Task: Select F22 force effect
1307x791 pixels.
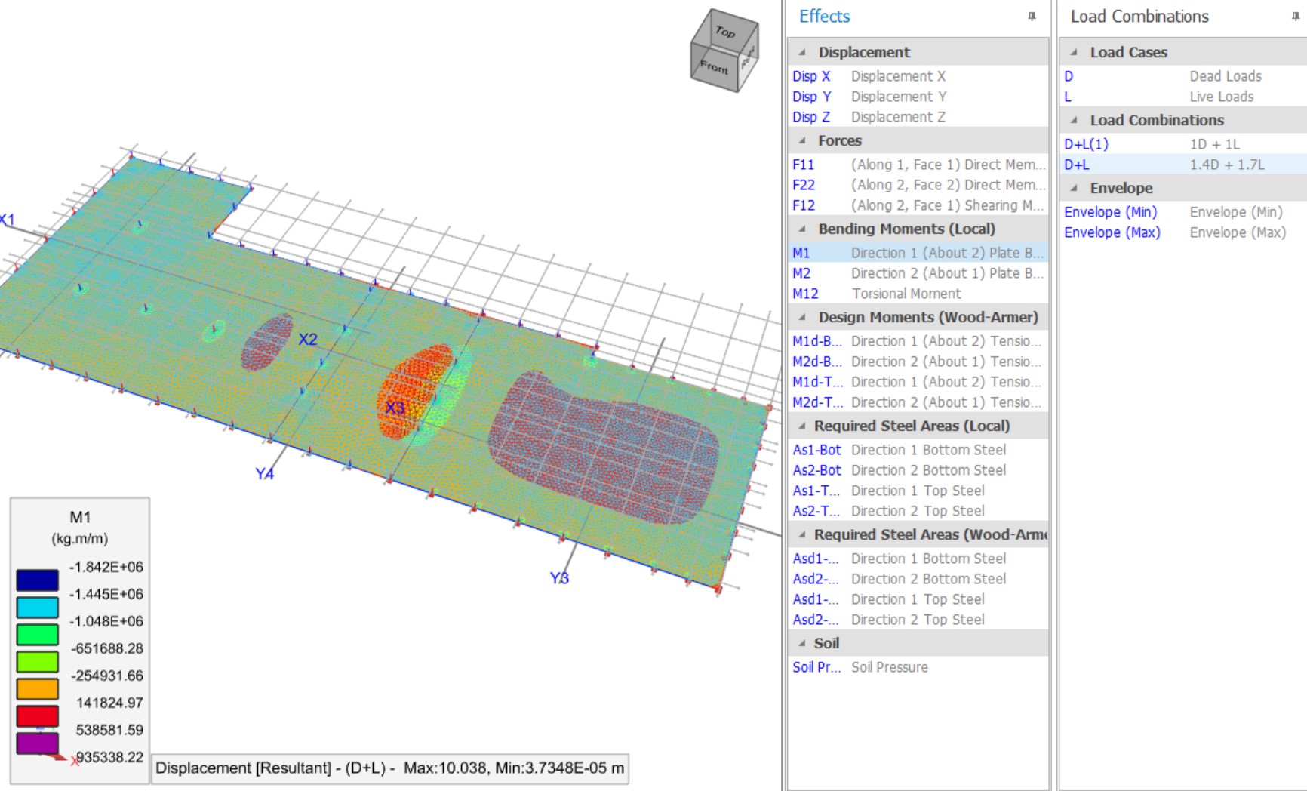Action: coord(918,185)
